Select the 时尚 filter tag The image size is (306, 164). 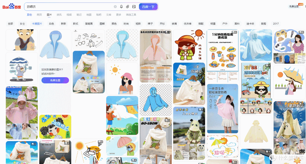[126, 23]
